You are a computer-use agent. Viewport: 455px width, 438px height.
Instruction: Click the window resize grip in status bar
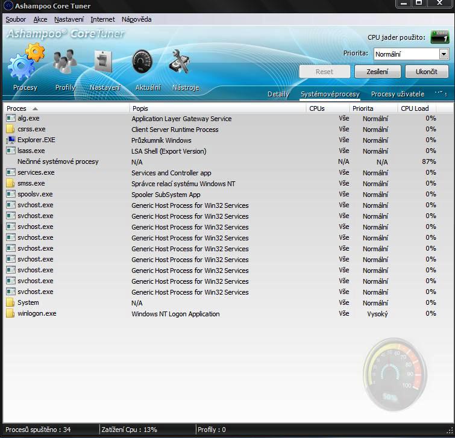tap(450, 430)
